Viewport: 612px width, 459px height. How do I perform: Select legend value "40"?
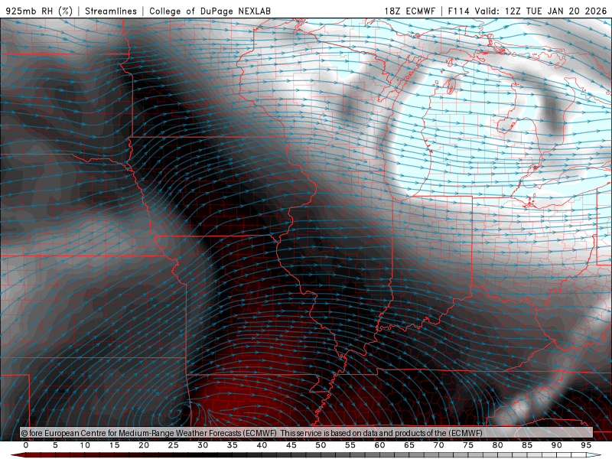262,445
